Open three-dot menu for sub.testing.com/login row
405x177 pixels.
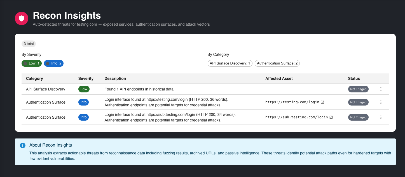tap(381, 117)
